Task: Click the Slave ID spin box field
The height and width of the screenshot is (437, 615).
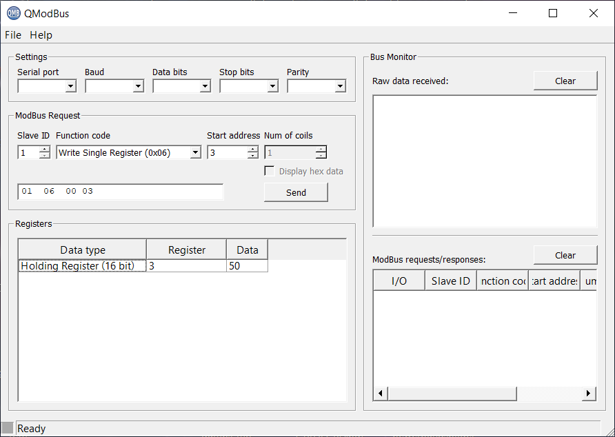Action: [x=28, y=152]
